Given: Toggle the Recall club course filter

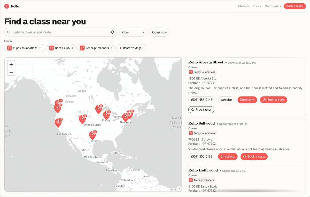Looking at the screenshot, I should pos(61,48).
